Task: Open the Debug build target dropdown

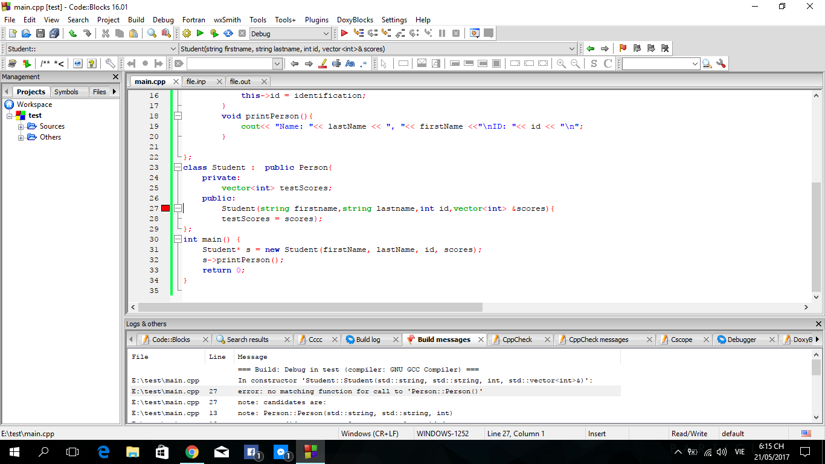Action: pos(326,34)
